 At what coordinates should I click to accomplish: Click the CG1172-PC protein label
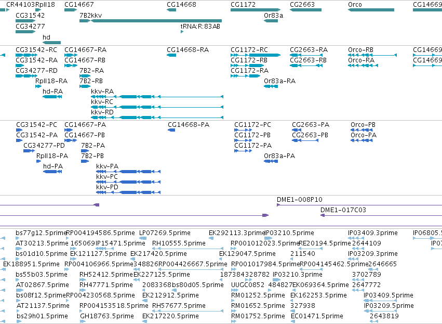(x=252, y=125)
